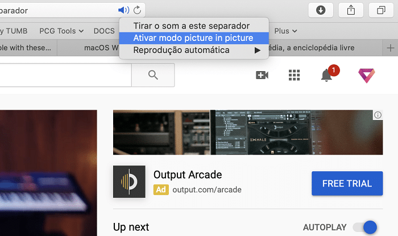Reload the page with the refresh icon

[x=137, y=10]
